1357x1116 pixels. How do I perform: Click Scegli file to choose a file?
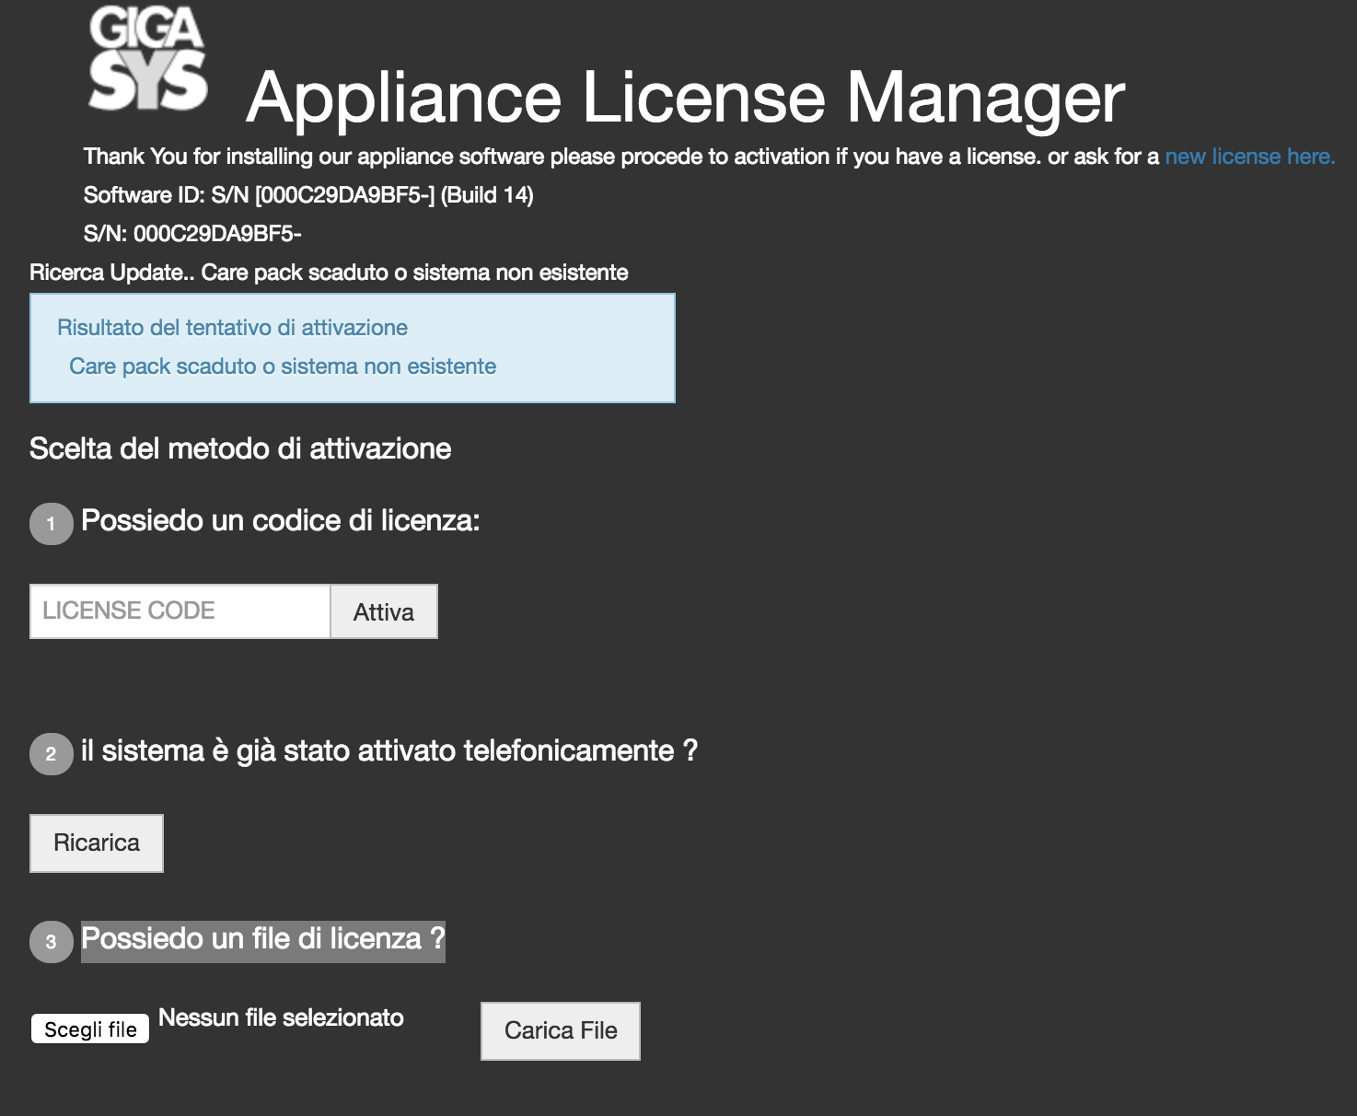(x=90, y=1029)
